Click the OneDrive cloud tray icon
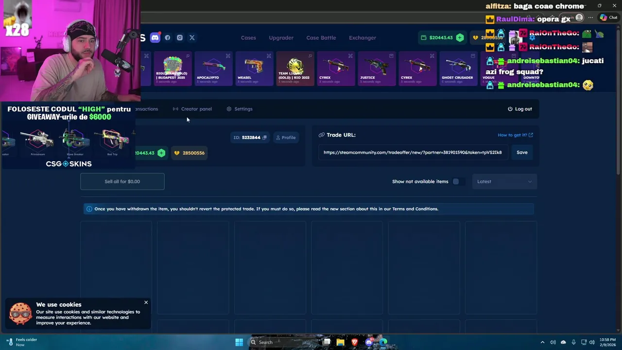The width and height of the screenshot is (622, 350). click(x=563, y=342)
